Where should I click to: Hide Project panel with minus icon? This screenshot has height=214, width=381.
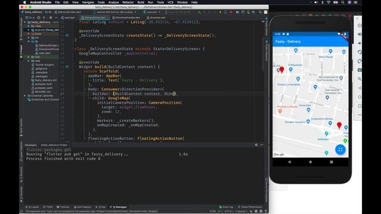(x=56, y=17)
